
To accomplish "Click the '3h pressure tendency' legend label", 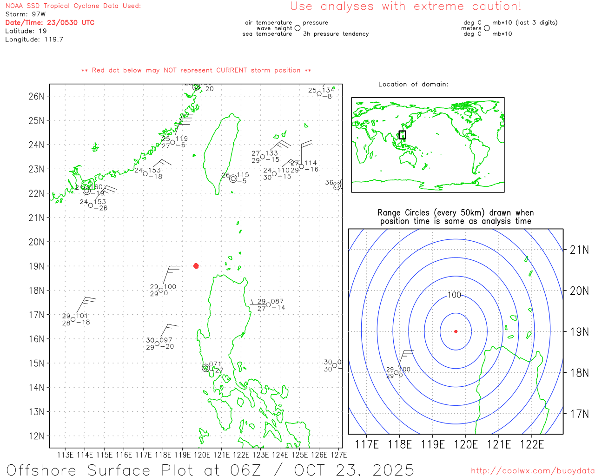I will (x=336, y=34).
